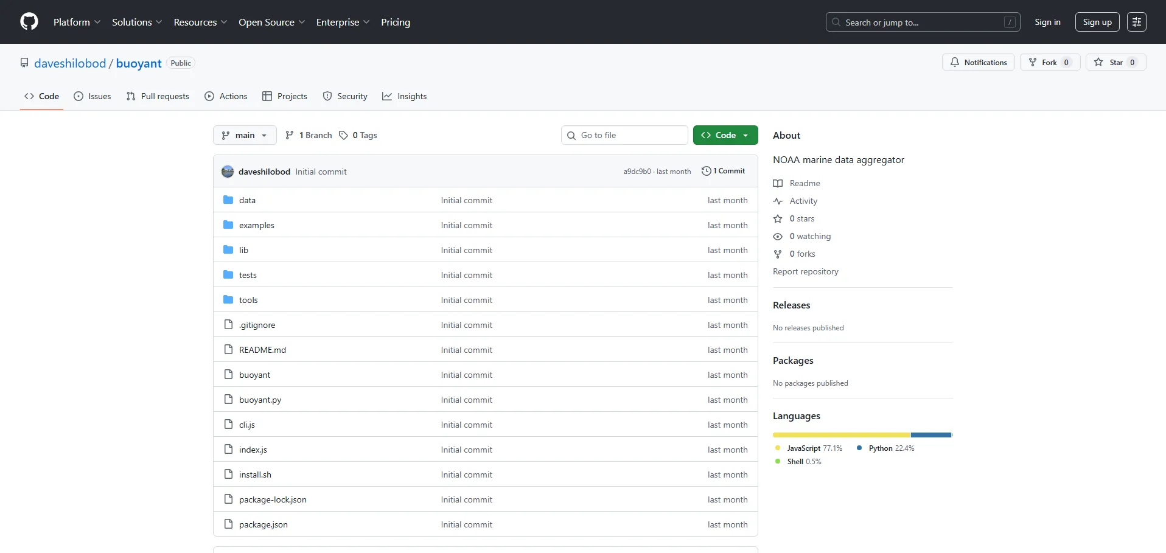
Task: Open the README.md file link
Action: (262, 350)
